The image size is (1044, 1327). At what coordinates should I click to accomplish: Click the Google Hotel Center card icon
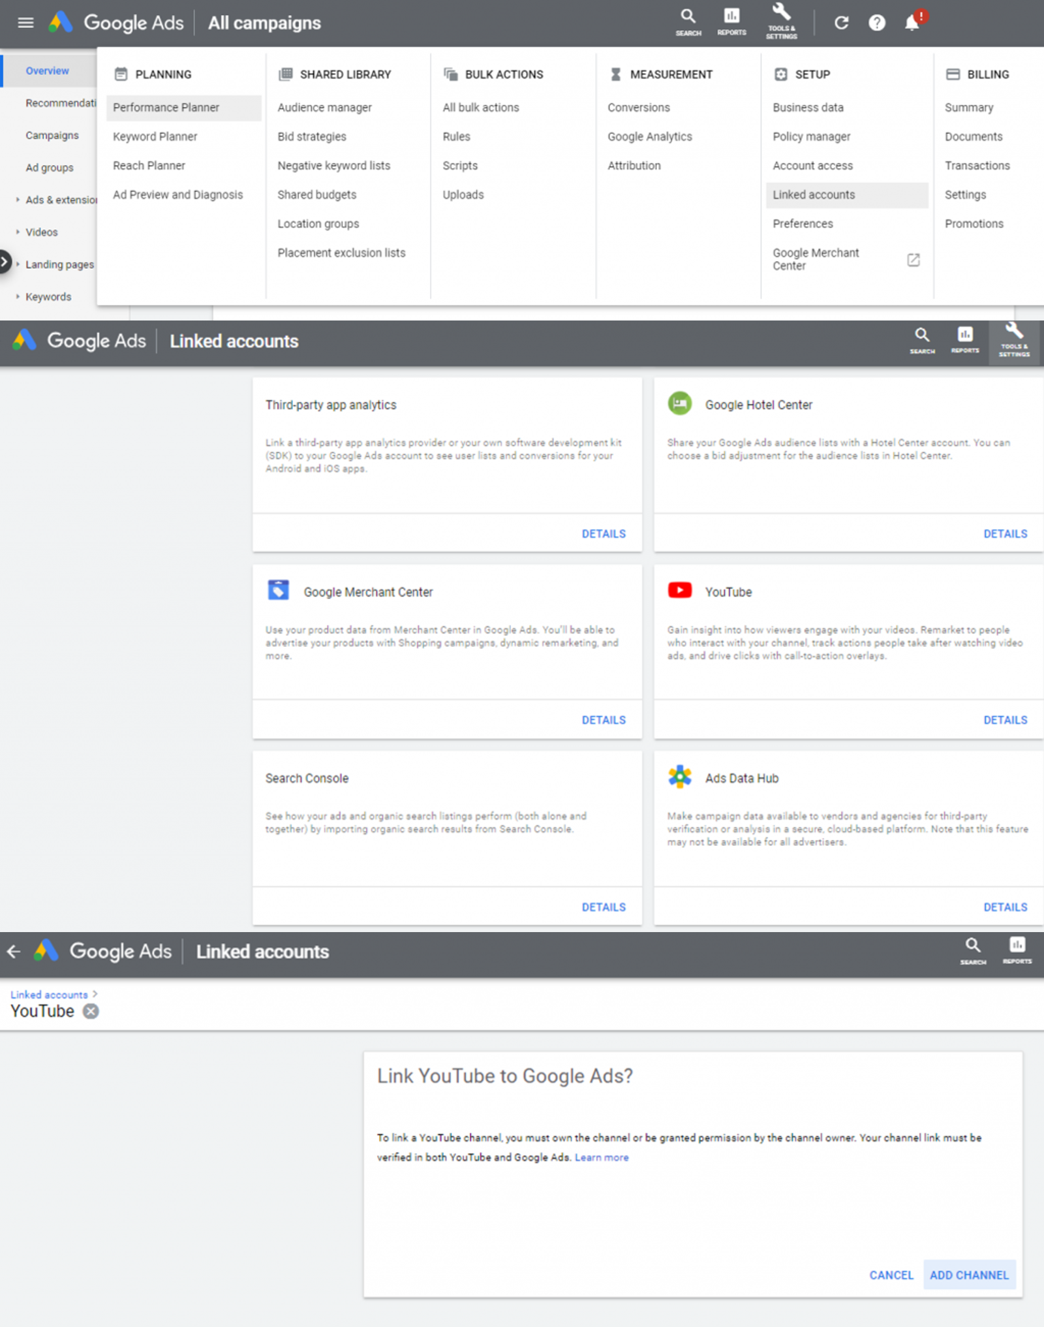coord(679,403)
